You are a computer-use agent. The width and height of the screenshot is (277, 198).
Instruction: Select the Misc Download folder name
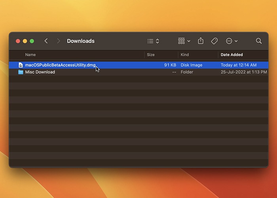[x=40, y=72]
